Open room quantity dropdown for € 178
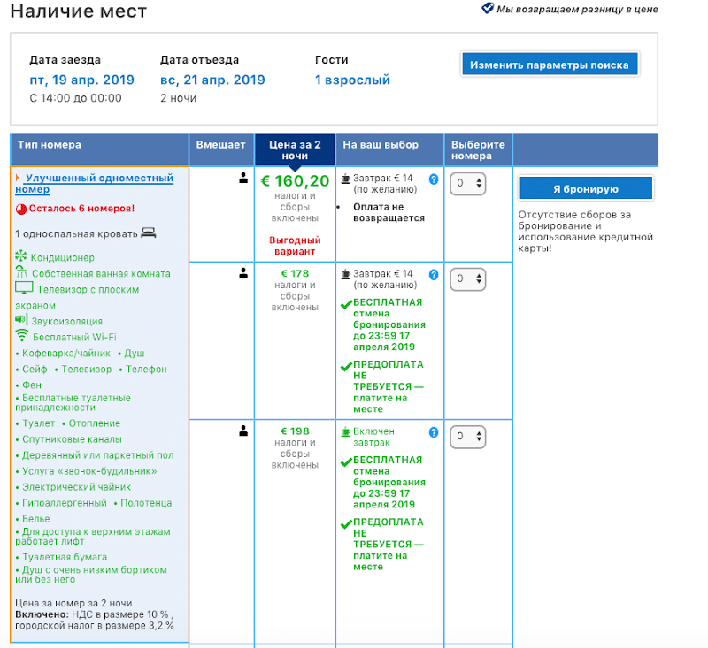 (468, 279)
